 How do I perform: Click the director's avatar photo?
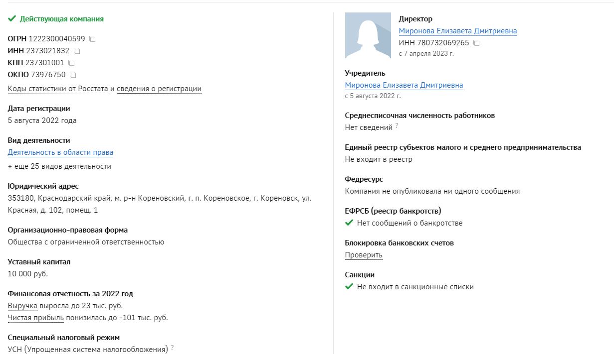coord(368,35)
